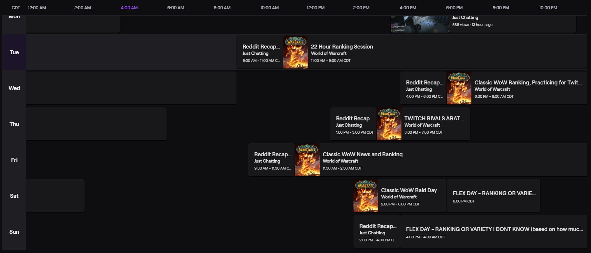Click World of Warcraft under 22 Hour Ranking Session
This screenshot has width=591, height=253.
pos(329,53)
